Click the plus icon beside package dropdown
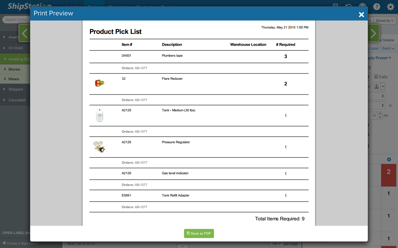Image resolution: width=398 pixels, height=248 pixels. pos(390,106)
